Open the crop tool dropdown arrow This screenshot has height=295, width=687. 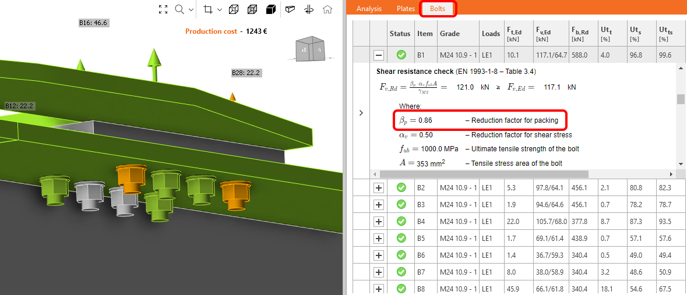(220, 10)
